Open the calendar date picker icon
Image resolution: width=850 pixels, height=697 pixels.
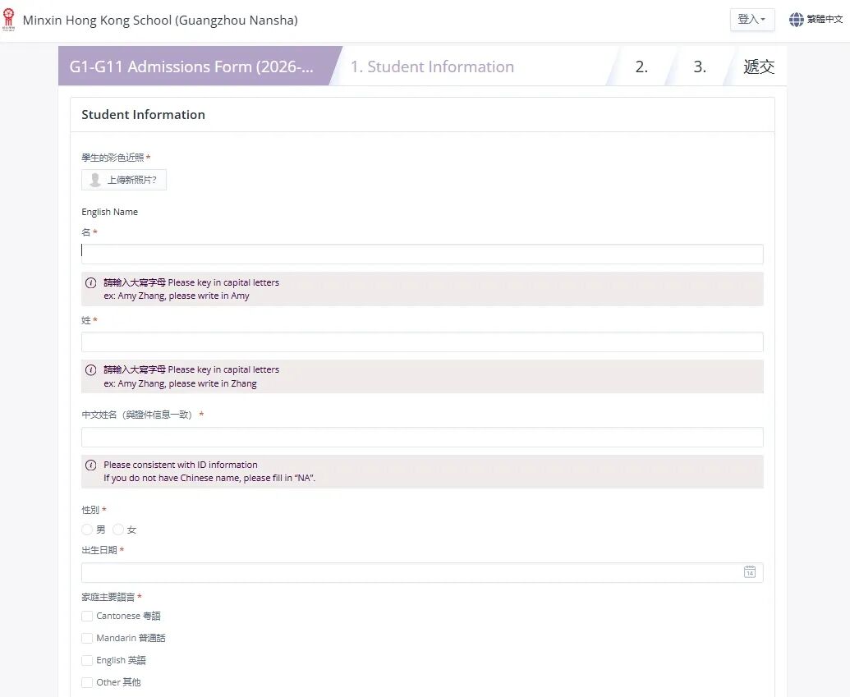749,572
